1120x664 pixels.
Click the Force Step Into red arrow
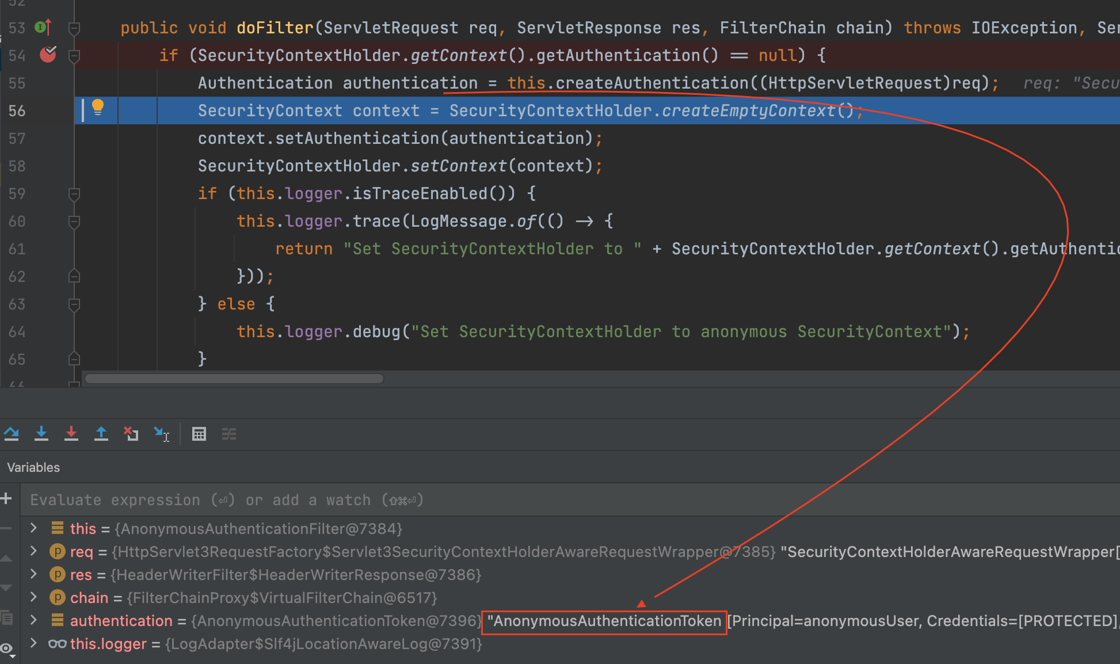[x=71, y=434]
